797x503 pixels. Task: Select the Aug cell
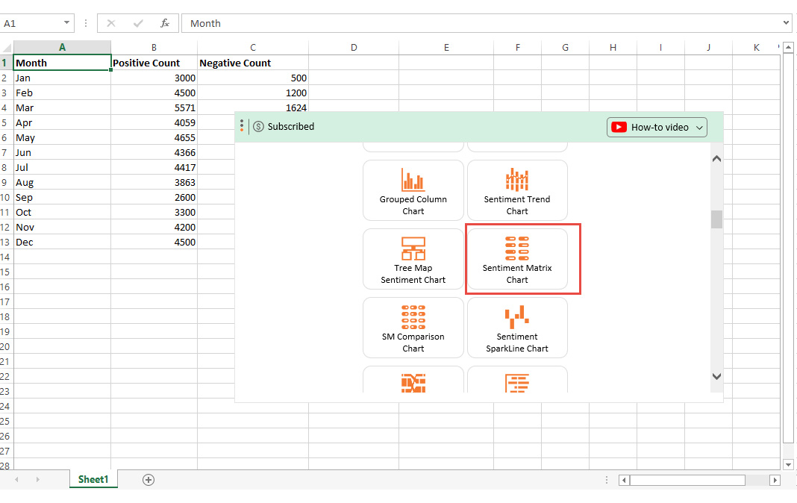tap(62, 182)
